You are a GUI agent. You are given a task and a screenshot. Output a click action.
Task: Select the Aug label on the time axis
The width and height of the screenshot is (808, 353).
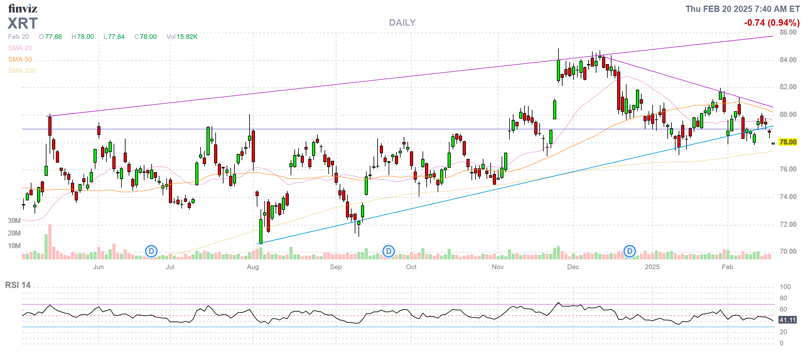coord(253,267)
